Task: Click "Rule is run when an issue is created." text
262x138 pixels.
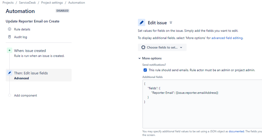Action: coord(39,56)
